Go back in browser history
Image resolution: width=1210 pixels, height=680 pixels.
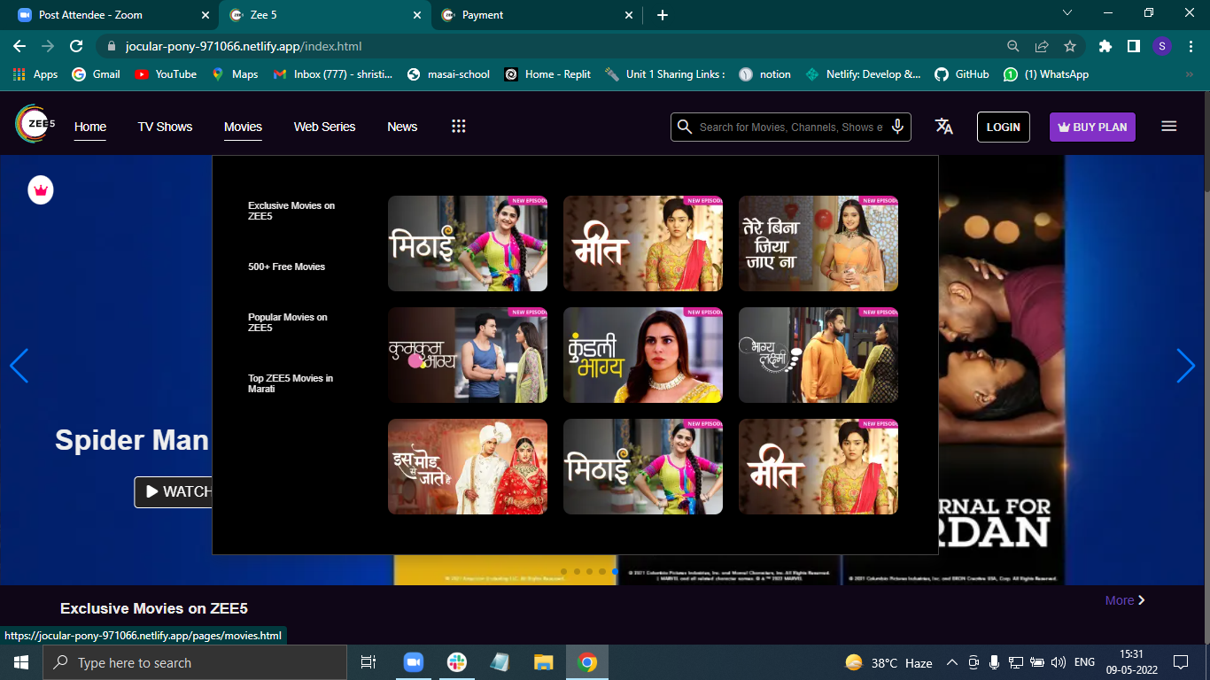click(x=19, y=46)
